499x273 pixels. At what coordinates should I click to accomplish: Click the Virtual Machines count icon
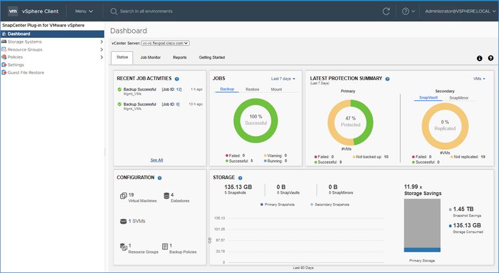click(x=124, y=196)
